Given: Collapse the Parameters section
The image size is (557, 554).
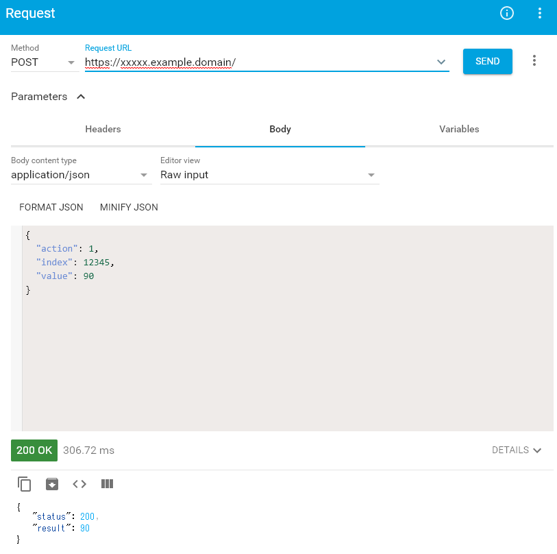Looking at the screenshot, I should [x=80, y=97].
